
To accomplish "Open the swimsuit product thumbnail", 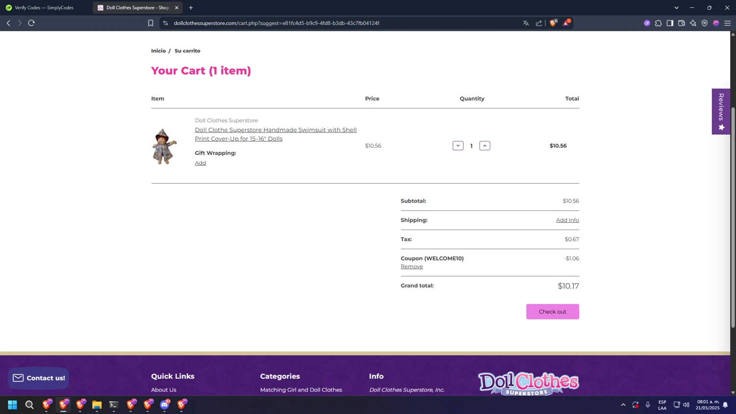I will click(x=164, y=146).
